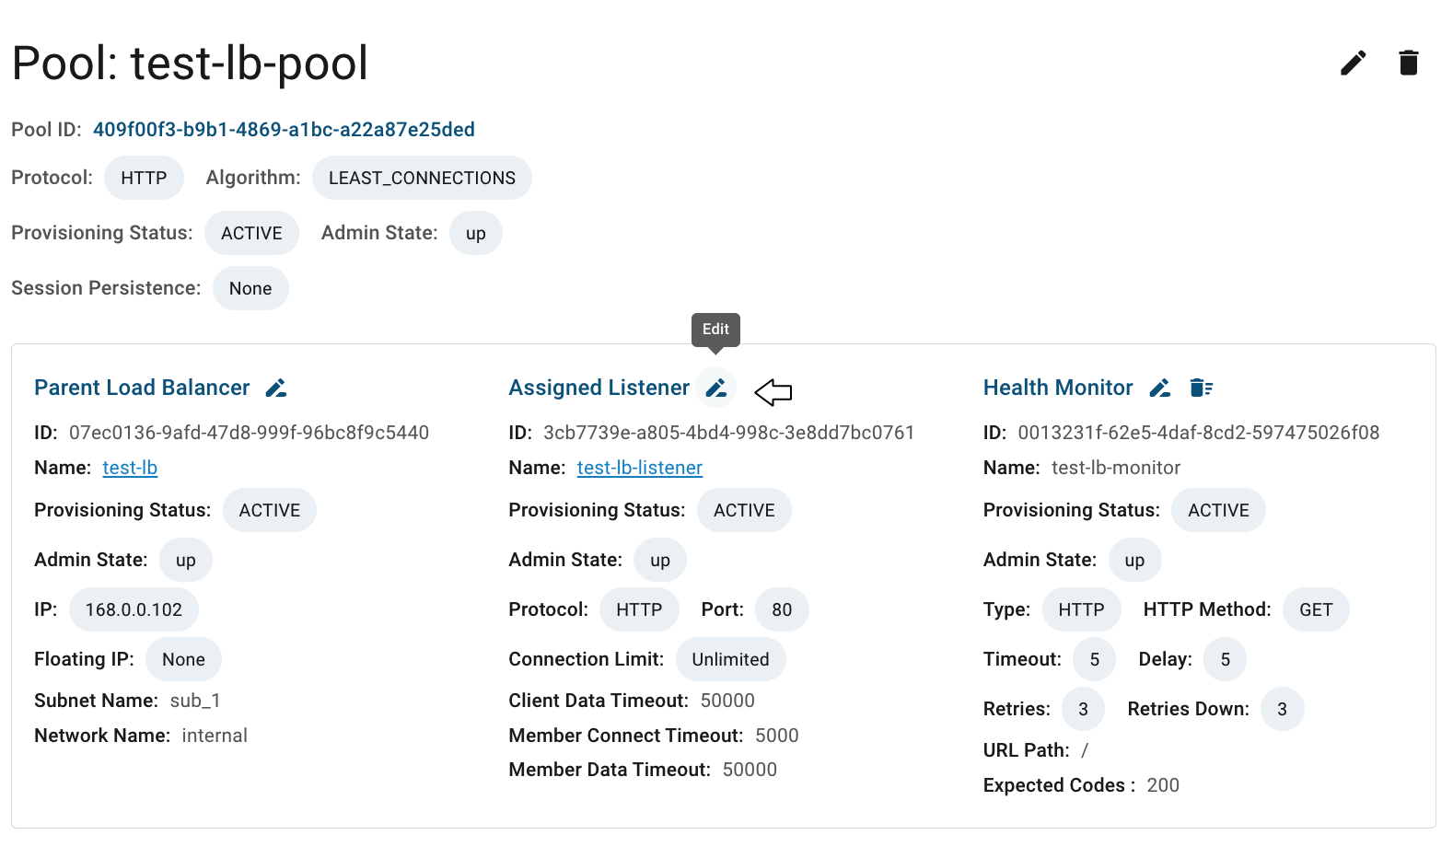Edit the Health Monitor settings
Screen dimensions: 1453x858
(1160, 388)
